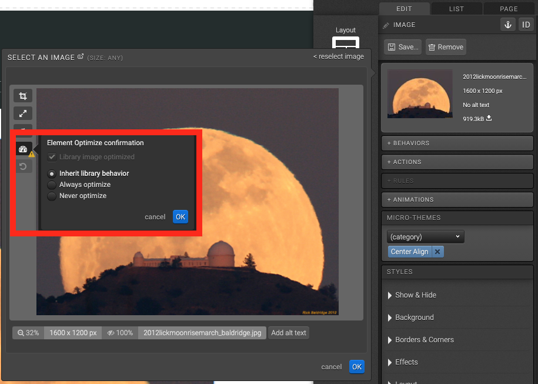Open the micro-themes category dropdown
Viewport: 538px width, 384px height.
tap(425, 237)
